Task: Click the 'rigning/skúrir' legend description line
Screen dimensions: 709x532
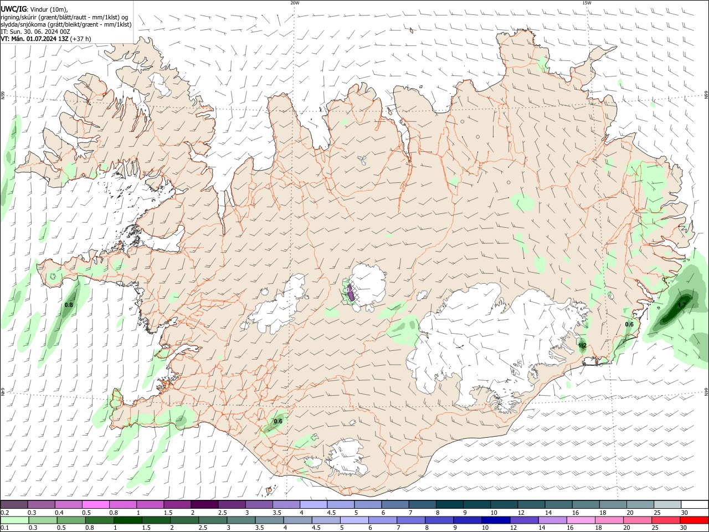Action: pos(64,17)
